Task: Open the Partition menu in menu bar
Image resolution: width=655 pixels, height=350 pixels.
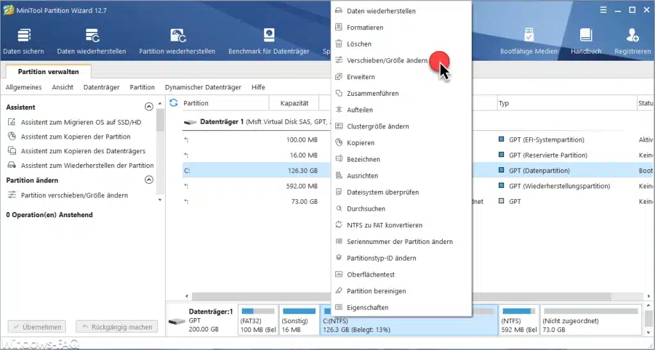Action: (142, 88)
